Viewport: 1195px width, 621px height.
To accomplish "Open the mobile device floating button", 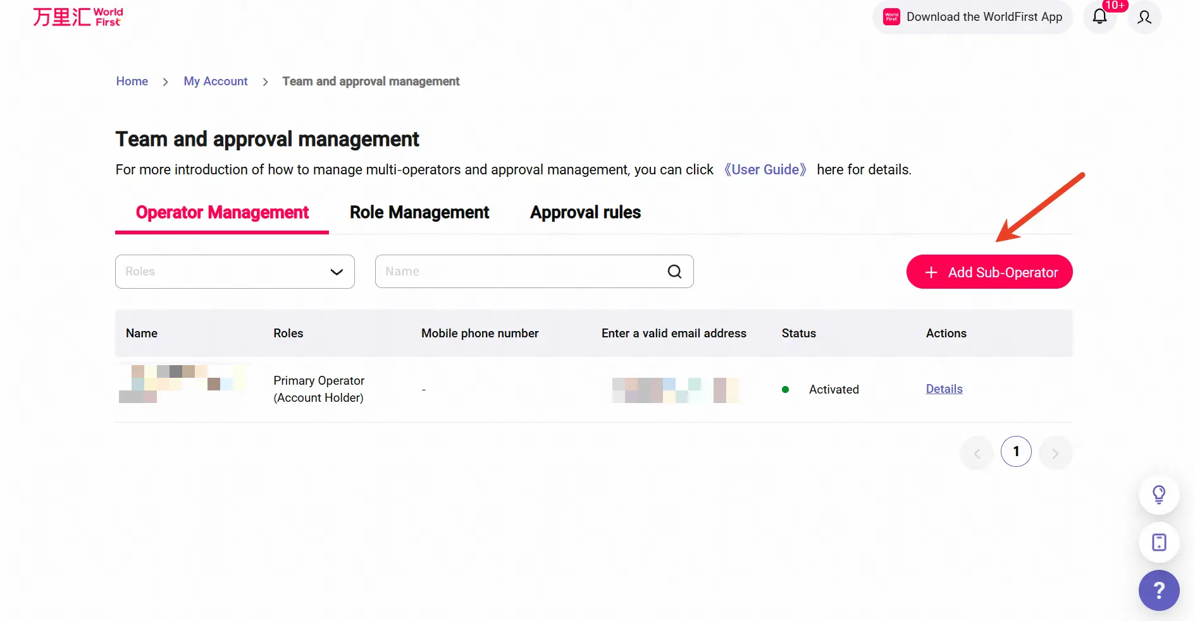I will point(1159,543).
